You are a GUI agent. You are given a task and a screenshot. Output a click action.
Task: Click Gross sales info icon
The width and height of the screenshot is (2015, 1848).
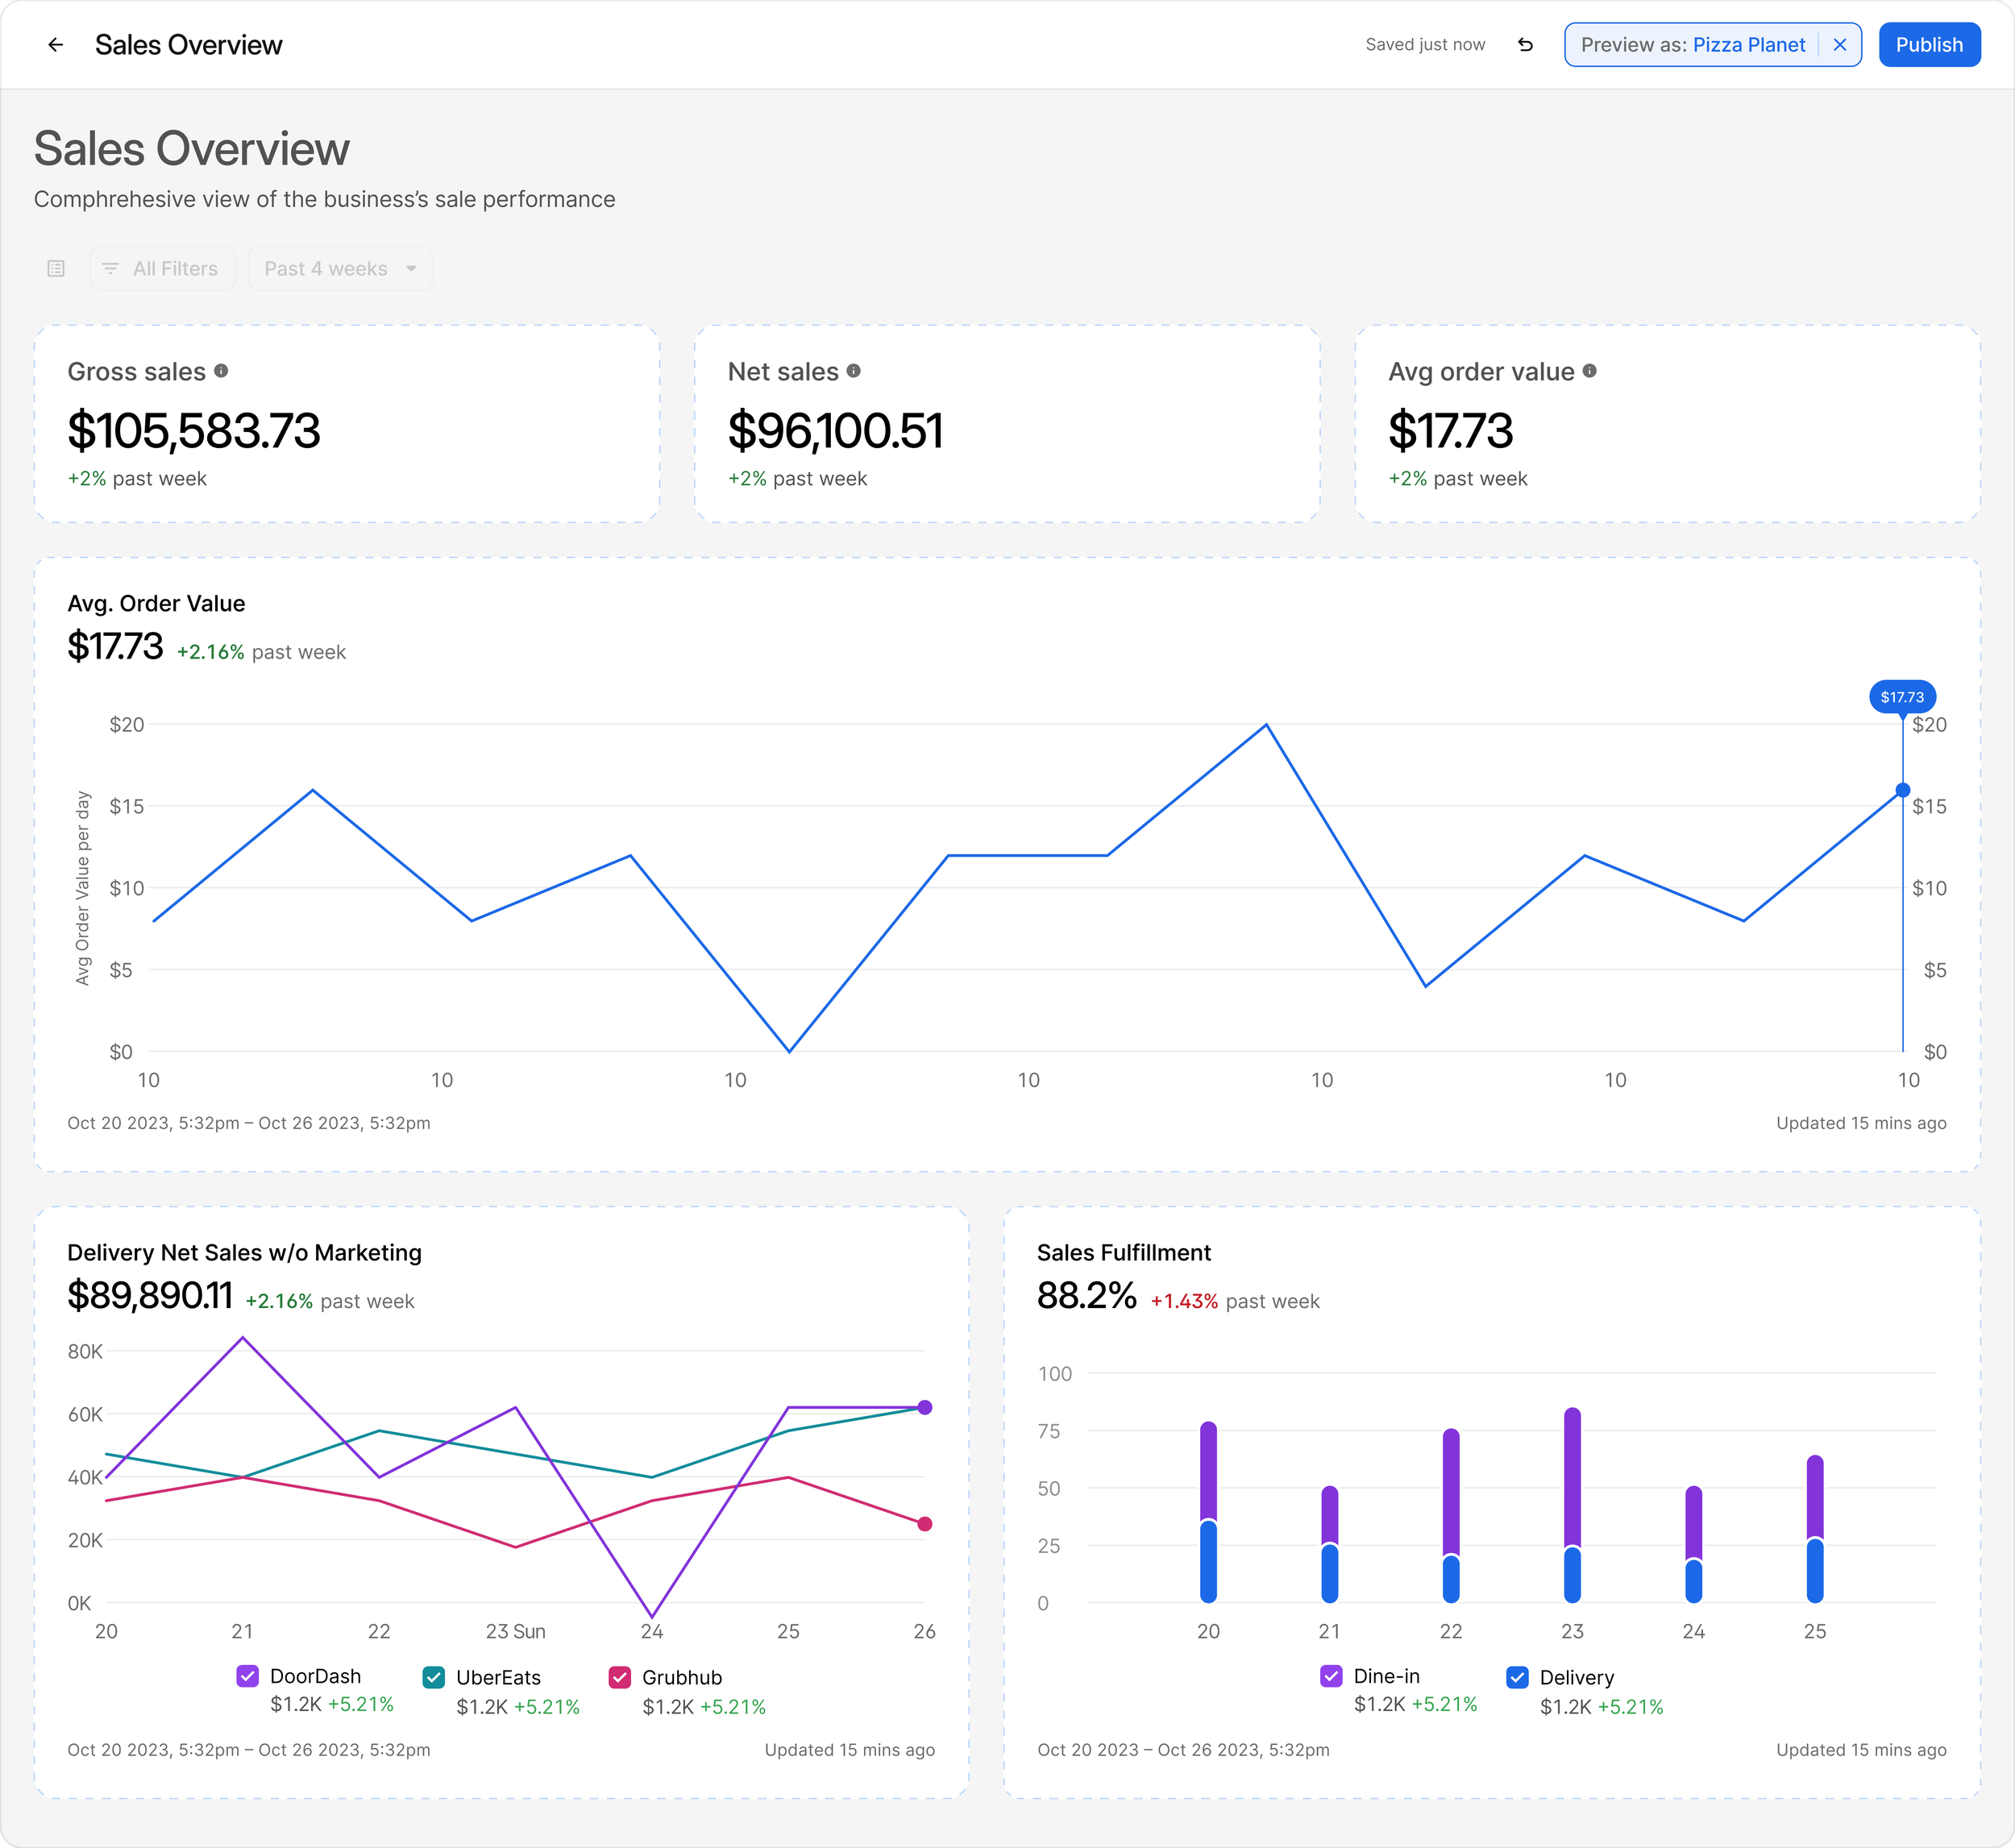pos(221,371)
